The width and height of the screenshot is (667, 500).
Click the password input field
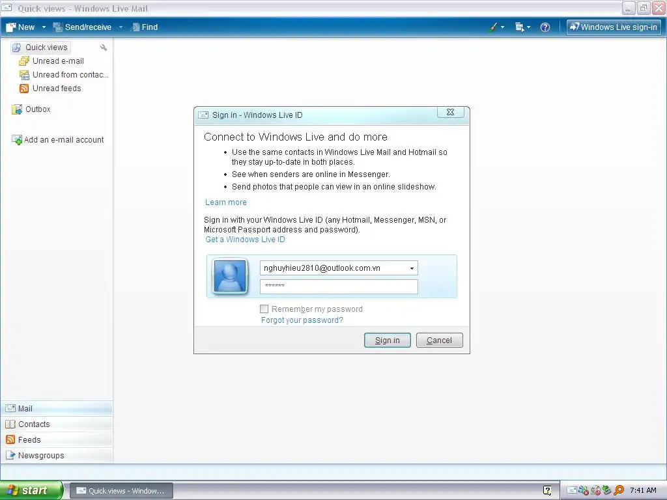(x=339, y=286)
